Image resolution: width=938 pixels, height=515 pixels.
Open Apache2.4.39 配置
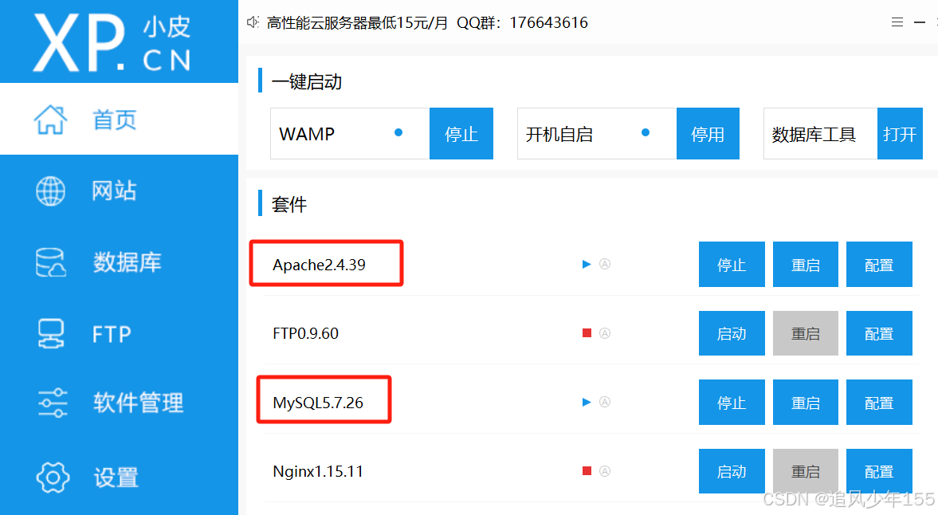[879, 265]
